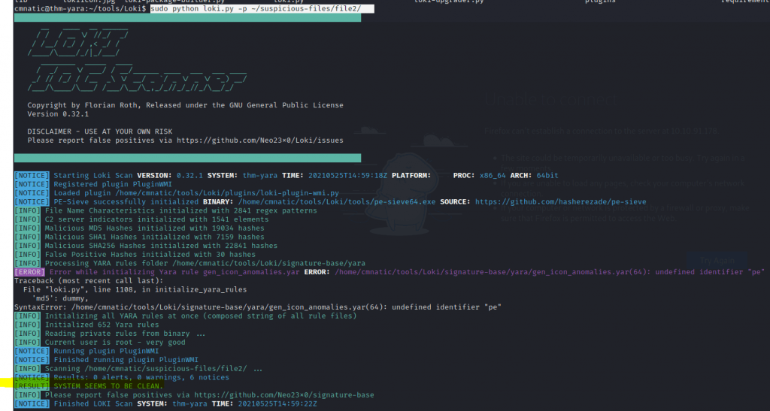Click the 'md5': dummy, line
The width and height of the screenshot is (770, 411).
[x=60, y=299]
